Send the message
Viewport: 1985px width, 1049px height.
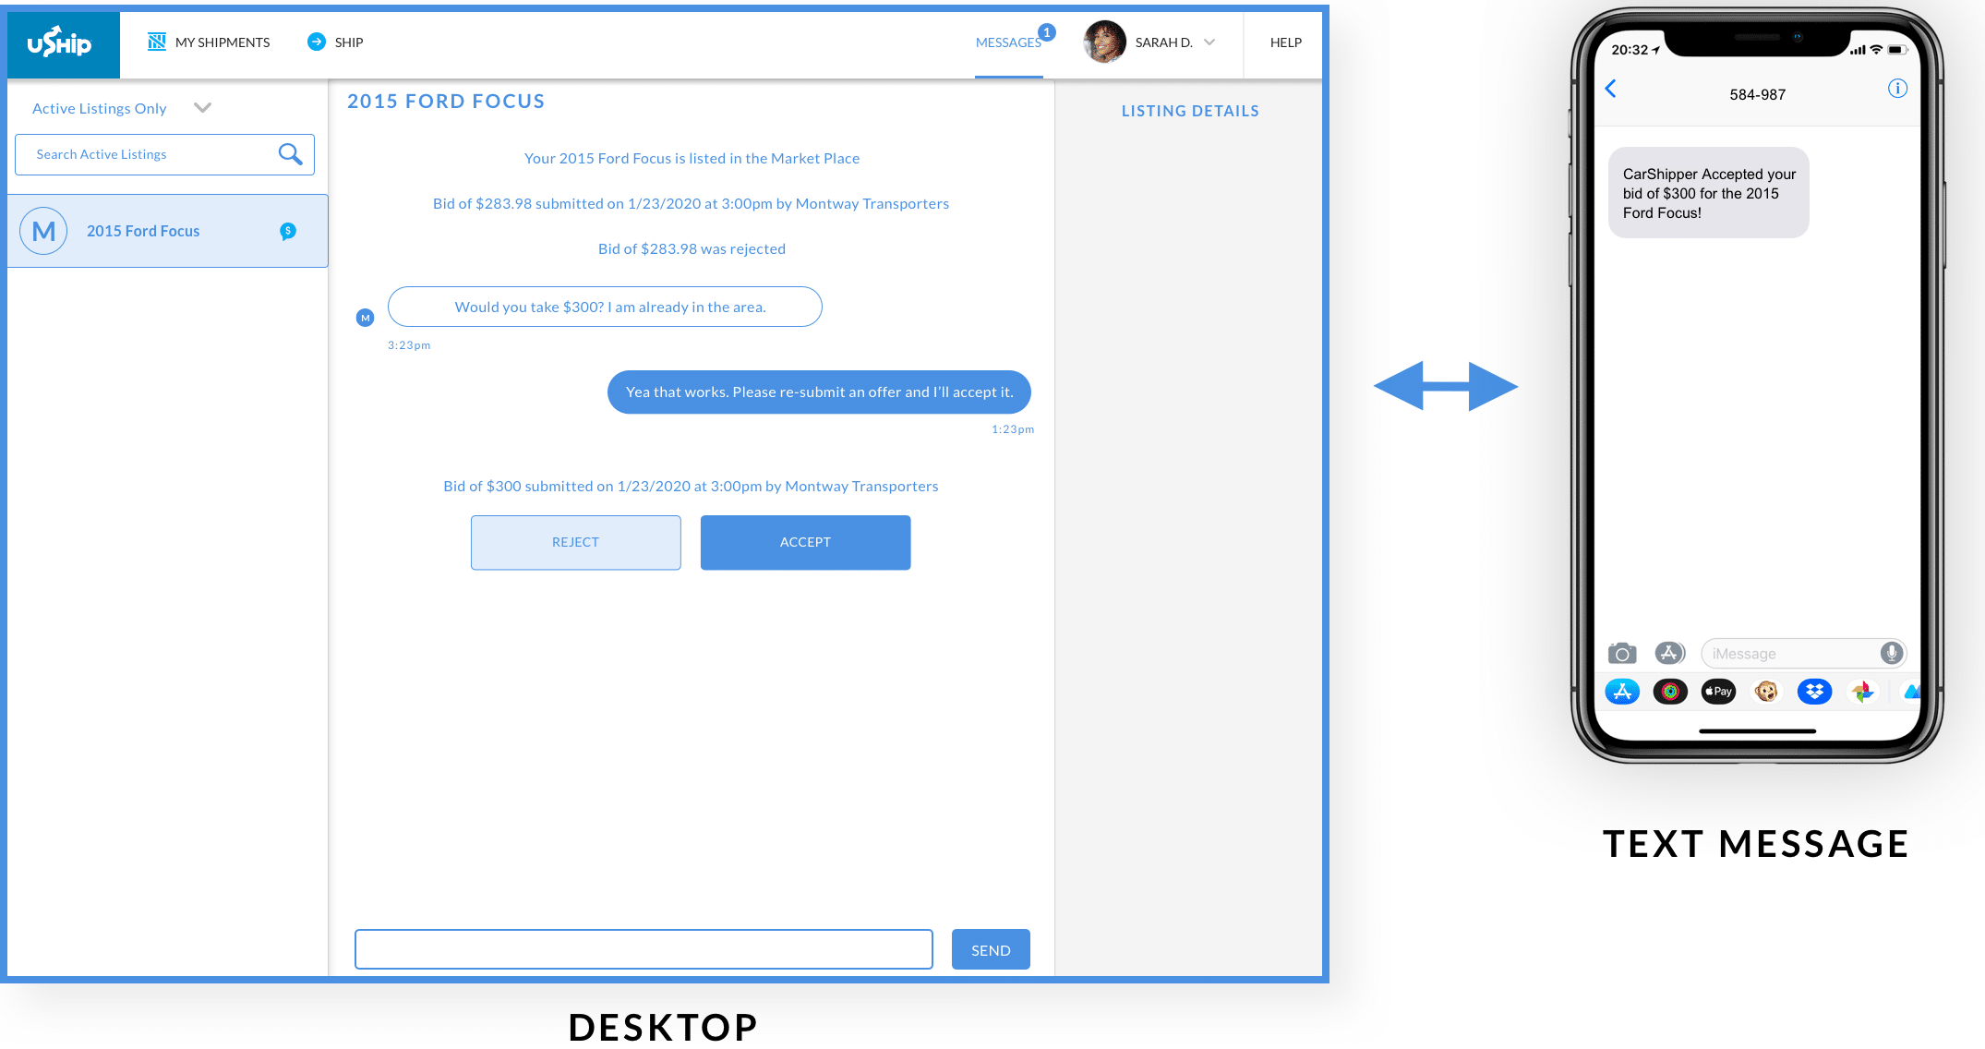point(991,949)
